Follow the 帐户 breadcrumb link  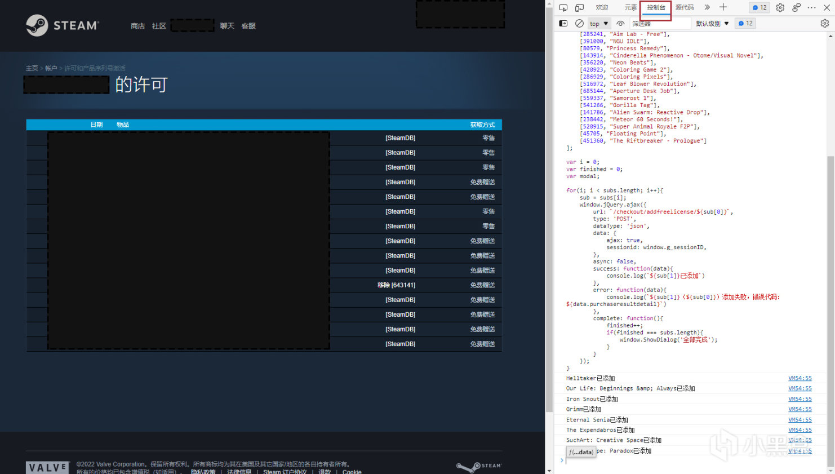tap(51, 68)
